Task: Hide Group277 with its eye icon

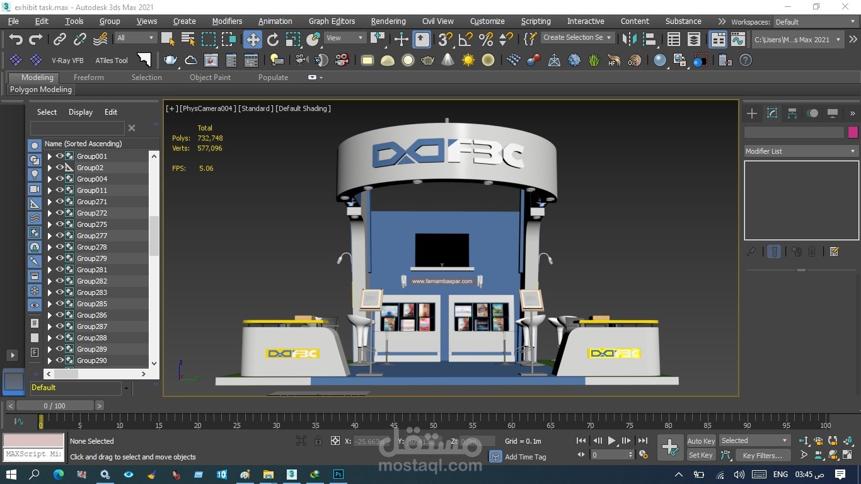Action: [x=59, y=236]
